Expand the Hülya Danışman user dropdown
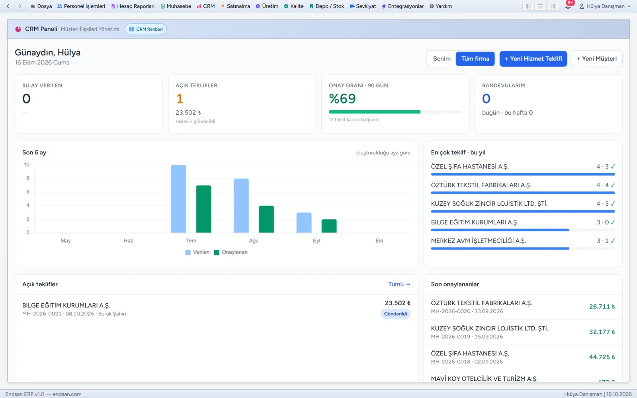Image resolution: width=637 pixels, height=398 pixels. (605, 6)
